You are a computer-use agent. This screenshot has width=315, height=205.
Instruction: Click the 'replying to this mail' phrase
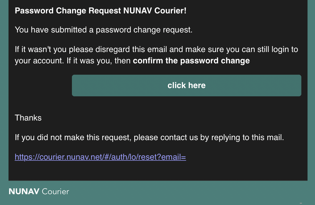click(247, 138)
